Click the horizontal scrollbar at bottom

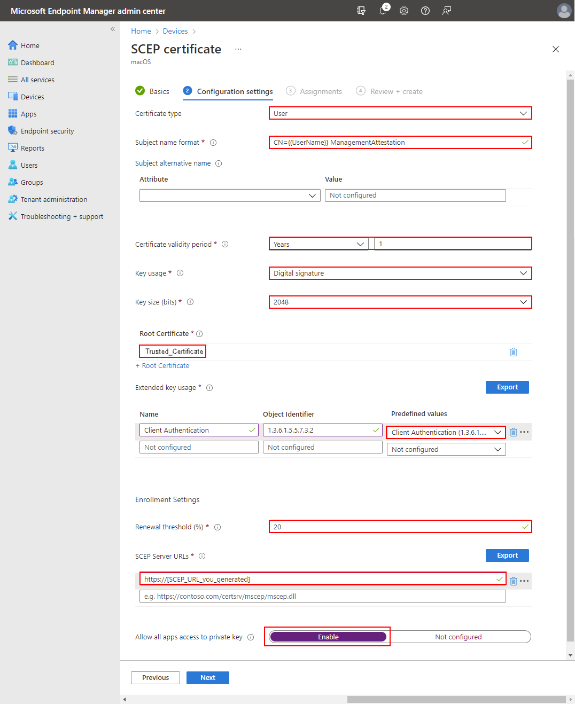tap(455, 699)
